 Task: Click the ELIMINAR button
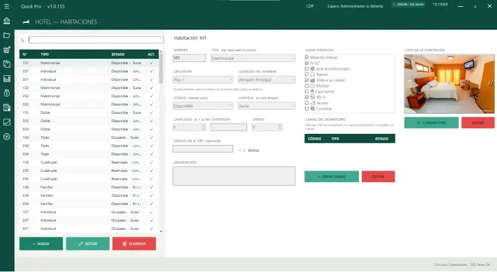134,244
